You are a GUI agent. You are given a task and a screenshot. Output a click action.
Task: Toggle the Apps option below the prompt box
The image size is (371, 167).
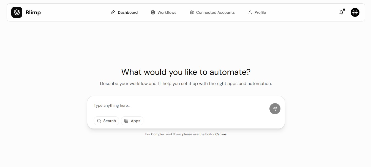pyautogui.click(x=132, y=121)
